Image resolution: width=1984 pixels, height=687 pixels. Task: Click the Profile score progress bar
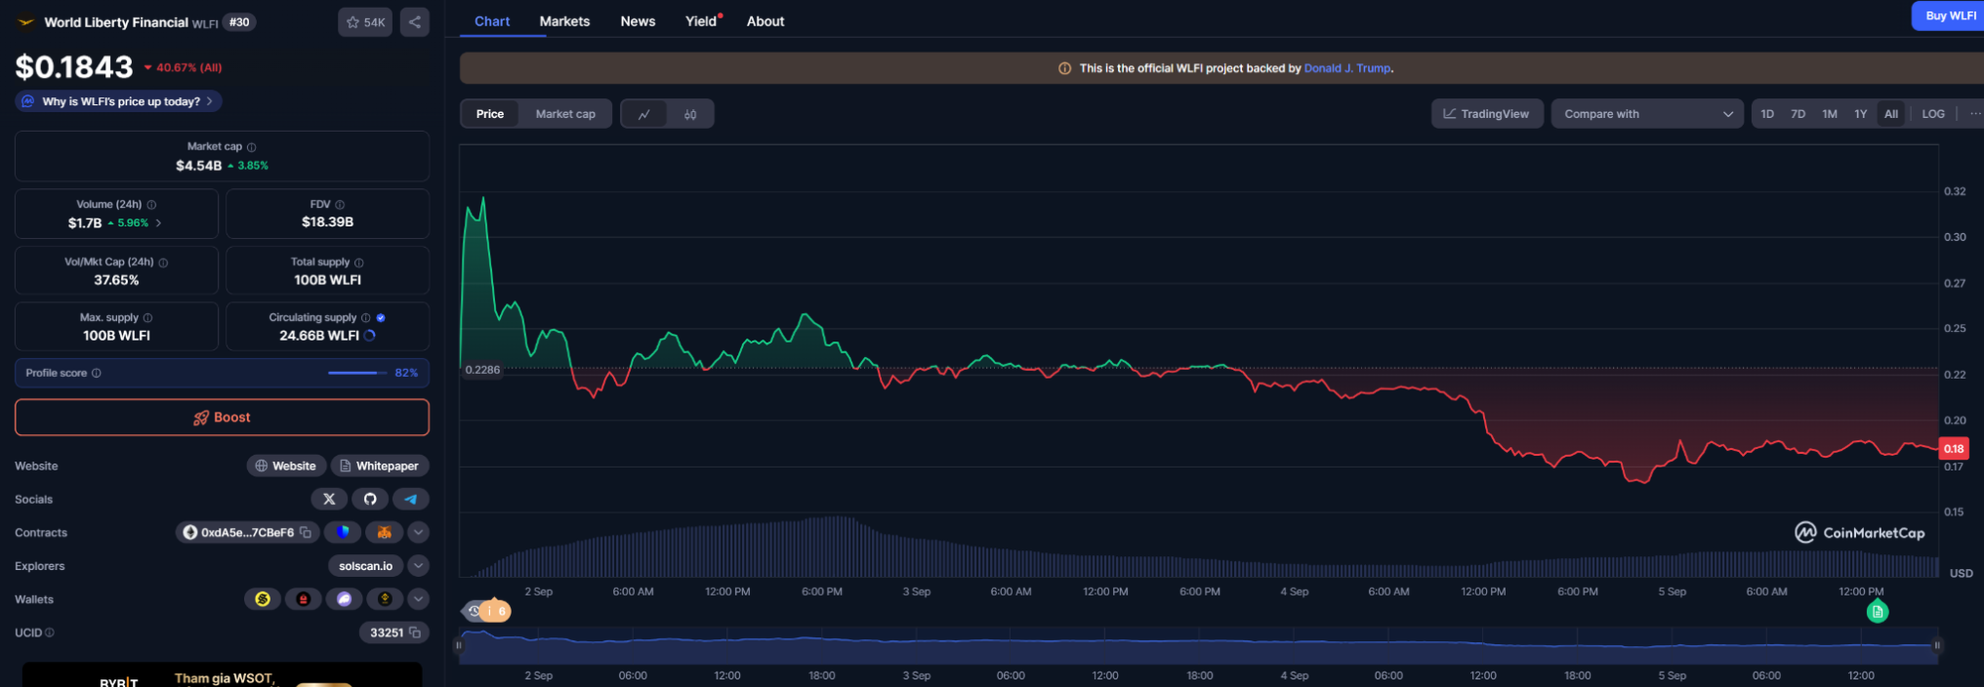coord(357,373)
